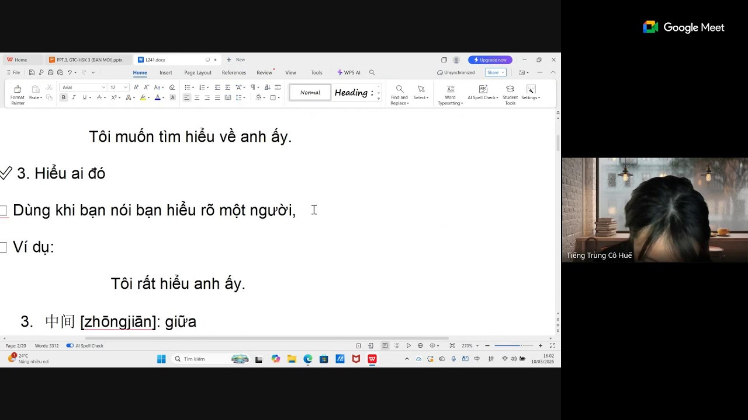Image resolution: width=748 pixels, height=420 pixels.
Task: Open the References ribbon tab
Action: coord(234,72)
